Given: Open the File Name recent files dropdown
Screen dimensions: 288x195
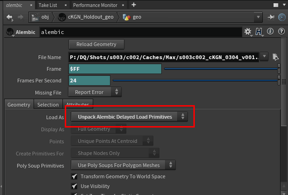Looking at the screenshot, I should point(264,56).
